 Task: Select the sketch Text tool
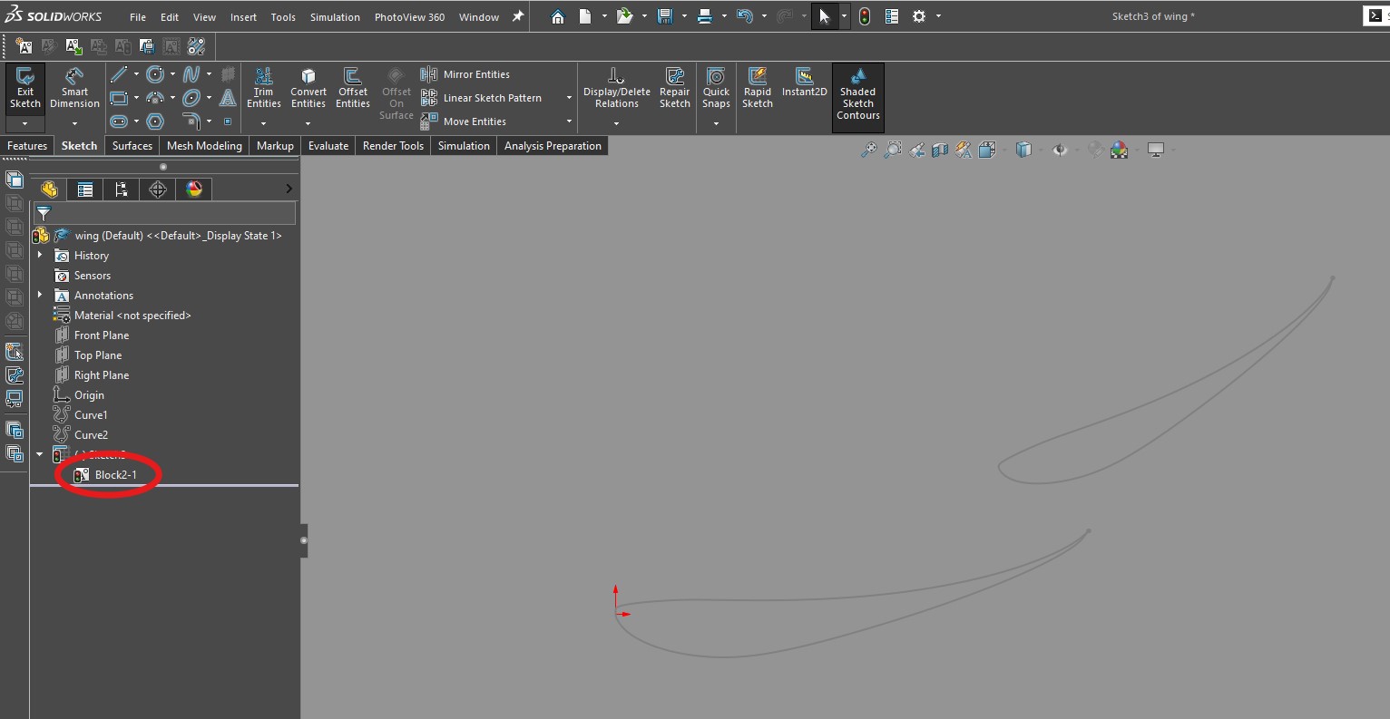click(228, 98)
